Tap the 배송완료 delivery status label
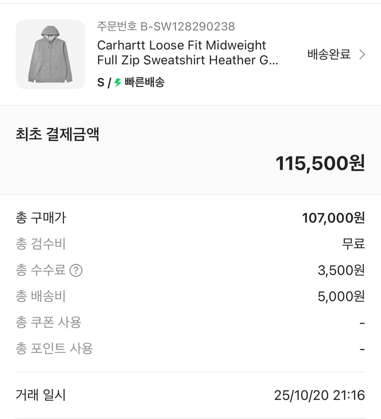The height and width of the screenshot is (419, 381). [x=329, y=54]
